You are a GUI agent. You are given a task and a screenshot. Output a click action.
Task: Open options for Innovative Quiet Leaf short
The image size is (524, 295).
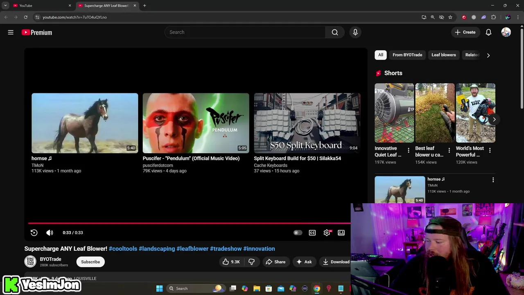click(x=408, y=151)
